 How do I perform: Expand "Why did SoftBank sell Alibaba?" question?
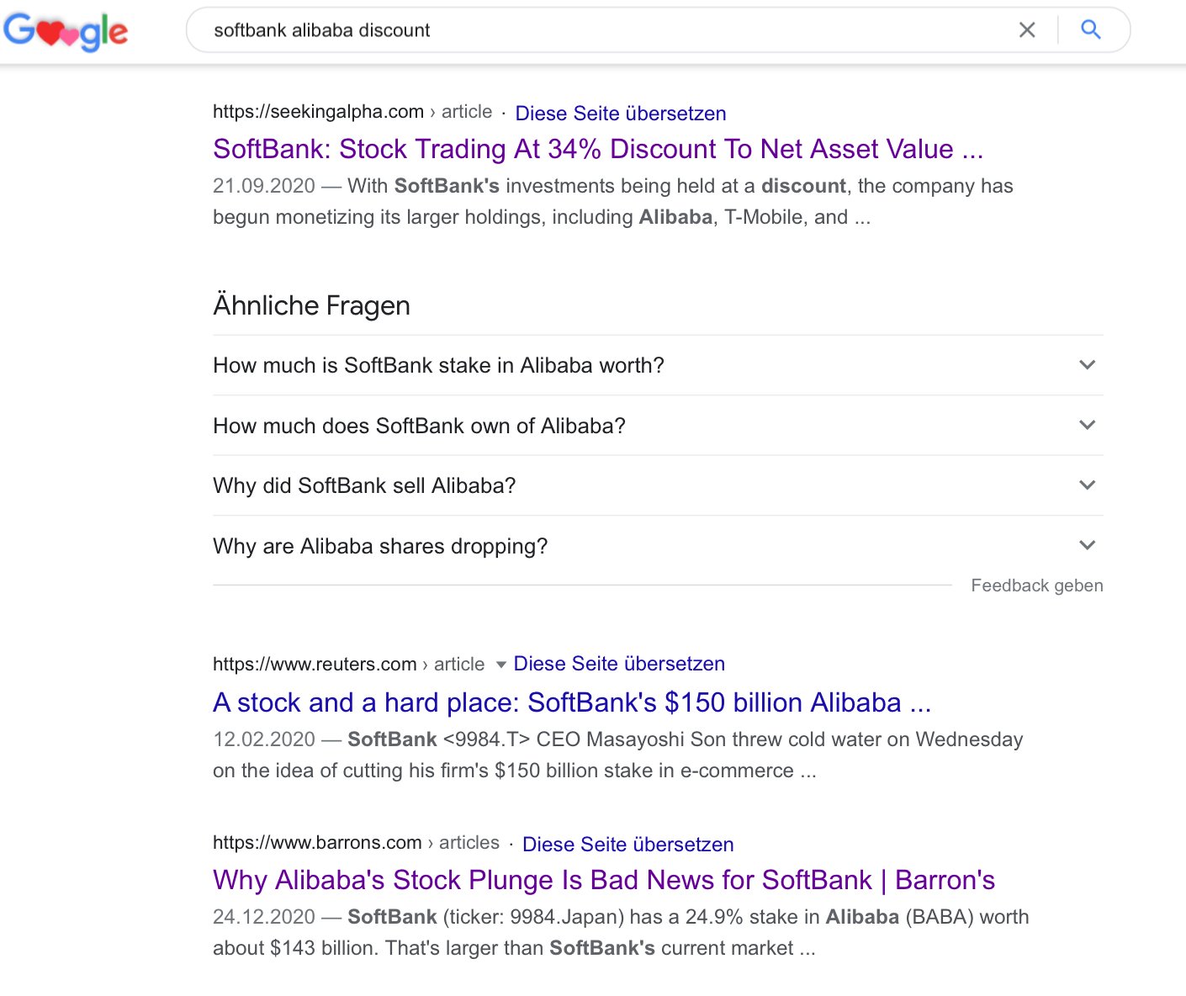(x=1087, y=485)
